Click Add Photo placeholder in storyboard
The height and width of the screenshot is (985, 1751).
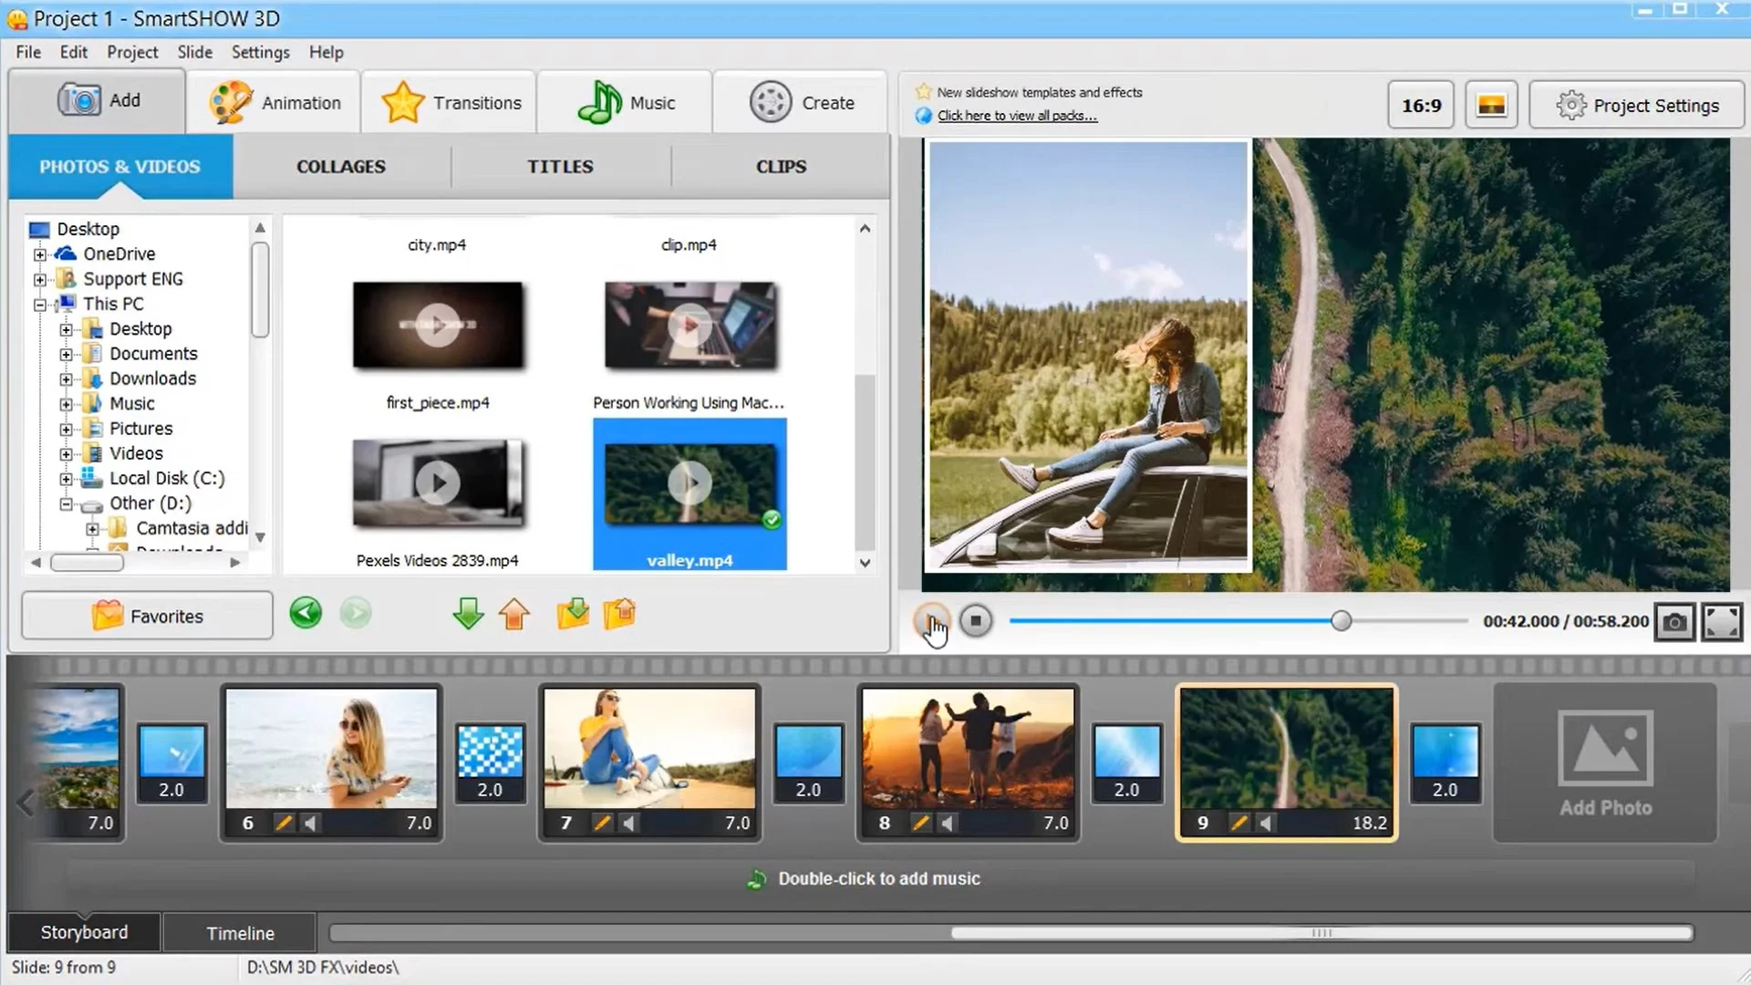pos(1605,762)
